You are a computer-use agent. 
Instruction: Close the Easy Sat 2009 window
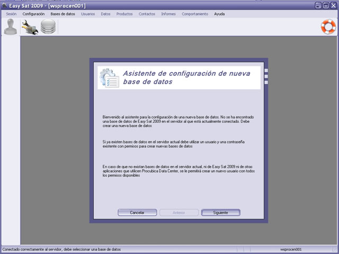click(334, 5)
